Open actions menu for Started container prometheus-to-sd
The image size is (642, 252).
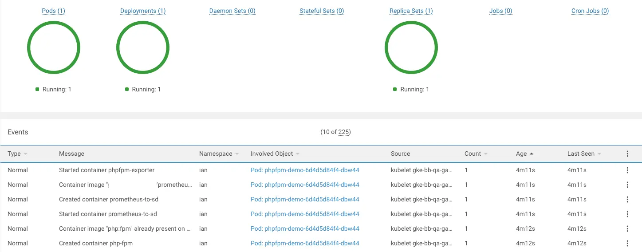(627, 214)
